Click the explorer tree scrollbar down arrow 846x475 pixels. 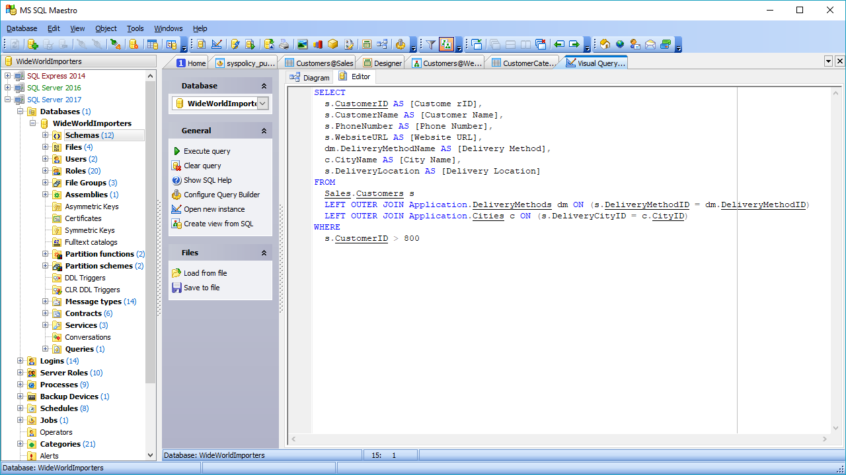click(x=150, y=455)
